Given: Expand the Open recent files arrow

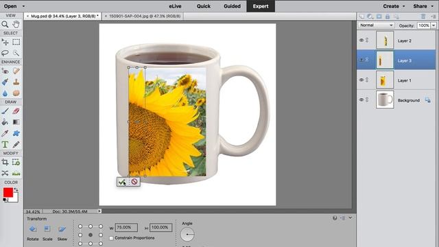Looking at the screenshot, I should (x=23, y=6).
